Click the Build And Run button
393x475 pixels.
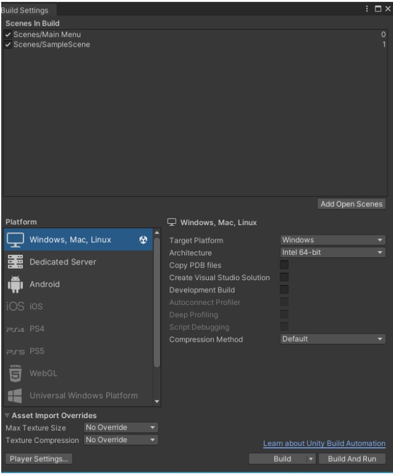(352, 459)
